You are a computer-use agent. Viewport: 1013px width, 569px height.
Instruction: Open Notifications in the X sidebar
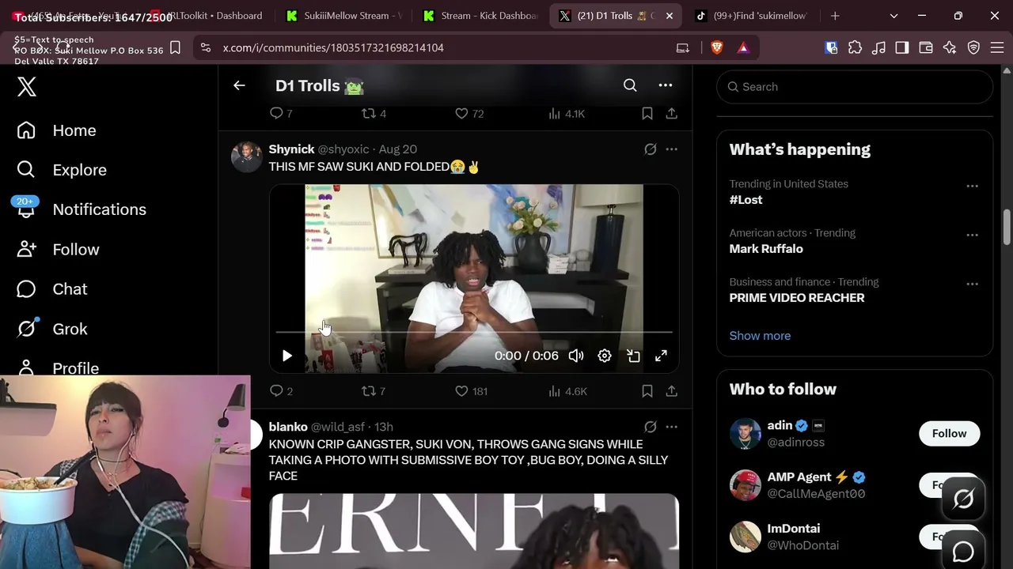click(82, 209)
